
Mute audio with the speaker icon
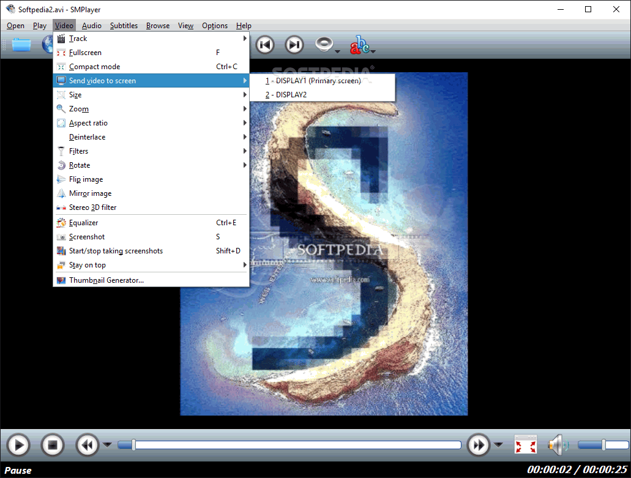[558, 445]
